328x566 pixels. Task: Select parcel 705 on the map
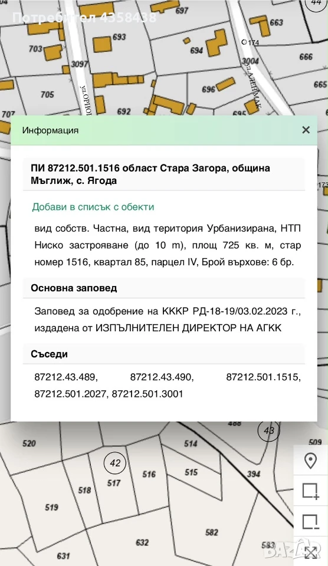(x=47, y=94)
